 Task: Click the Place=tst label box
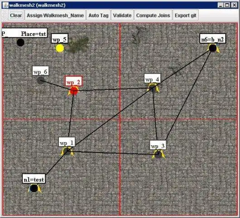click(24, 33)
